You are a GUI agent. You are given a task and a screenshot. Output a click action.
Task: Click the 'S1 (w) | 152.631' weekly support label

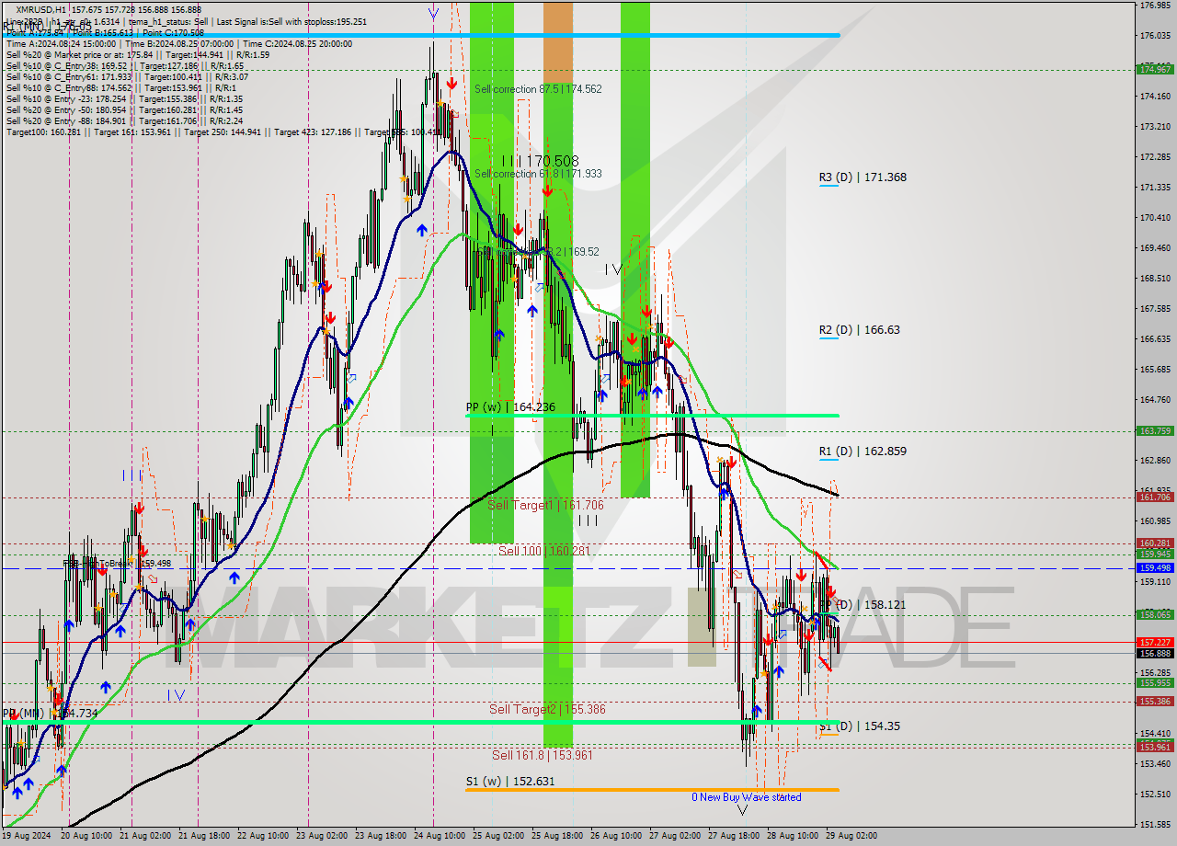[x=509, y=782]
